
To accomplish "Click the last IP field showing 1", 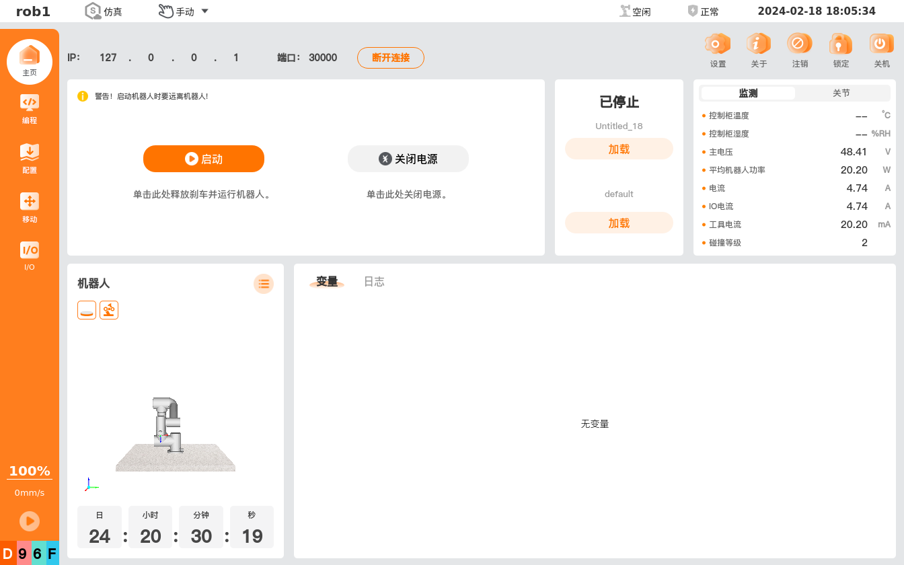I will click(x=236, y=58).
